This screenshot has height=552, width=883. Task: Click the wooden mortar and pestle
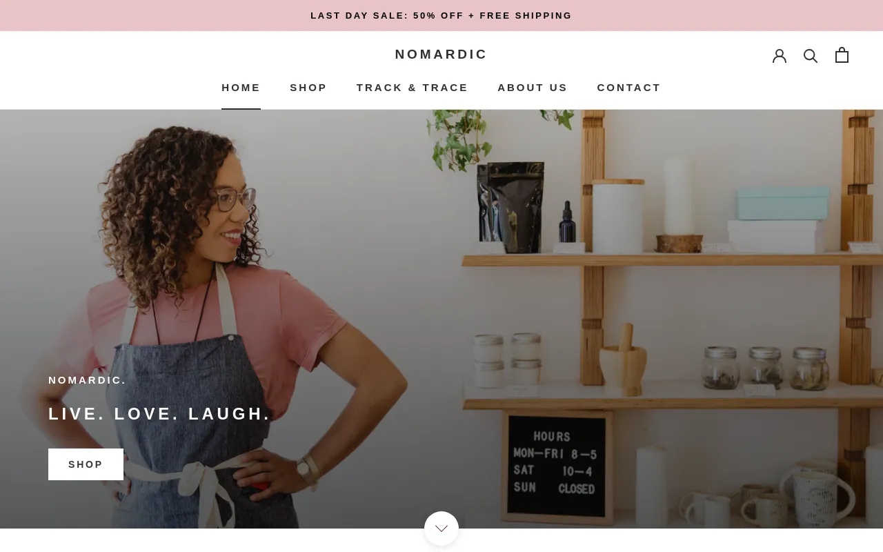(x=623, y=362)
